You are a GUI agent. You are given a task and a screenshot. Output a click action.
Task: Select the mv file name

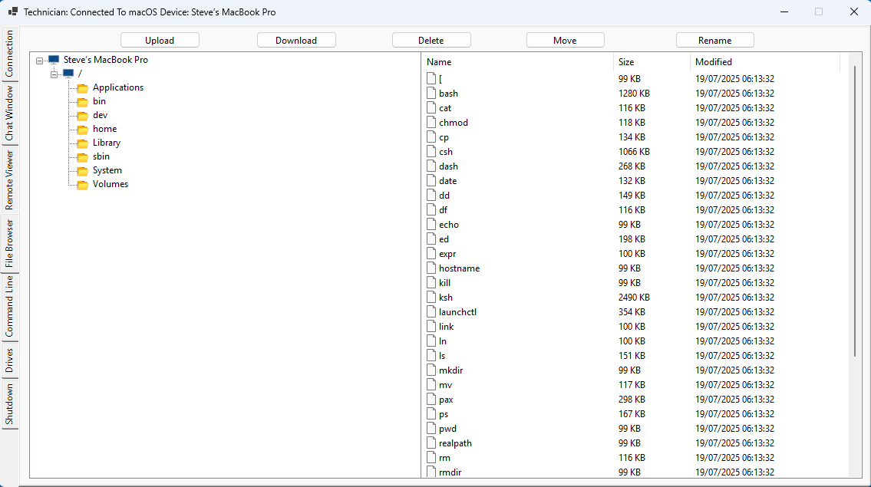[446, 385]
